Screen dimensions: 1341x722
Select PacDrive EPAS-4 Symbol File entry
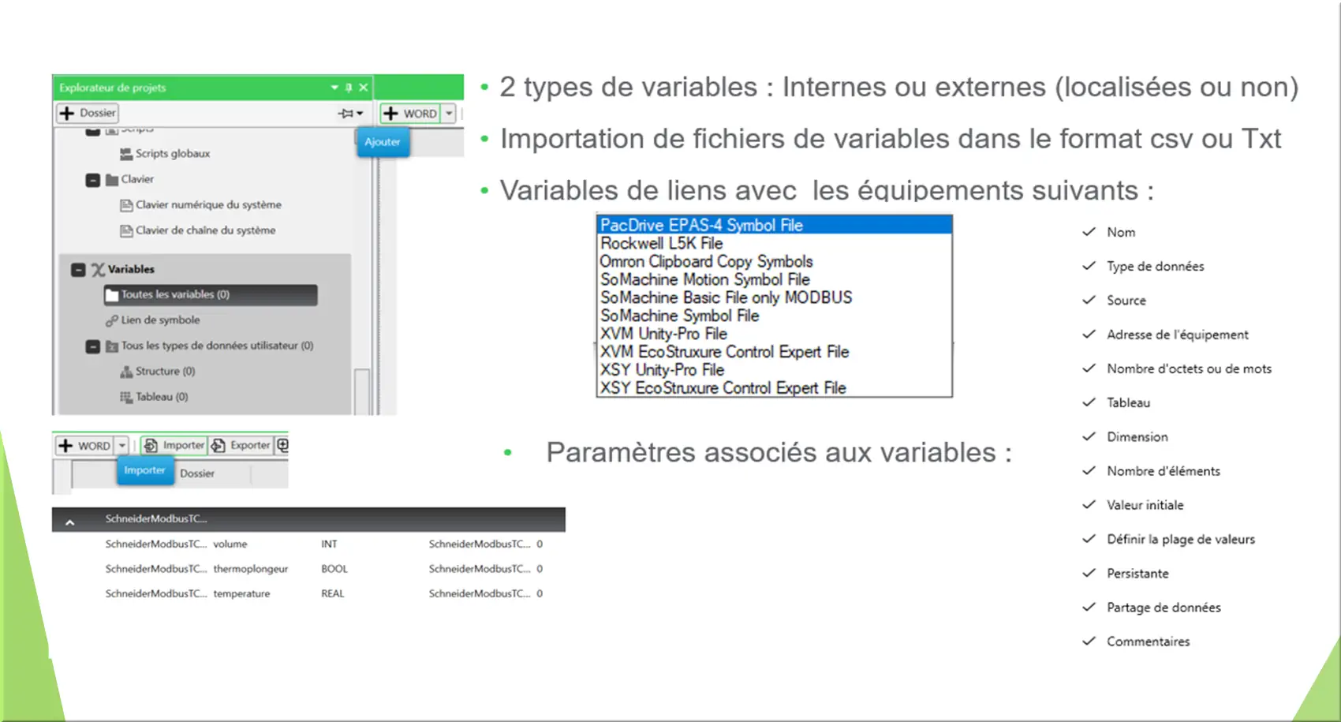coord(774,226)
